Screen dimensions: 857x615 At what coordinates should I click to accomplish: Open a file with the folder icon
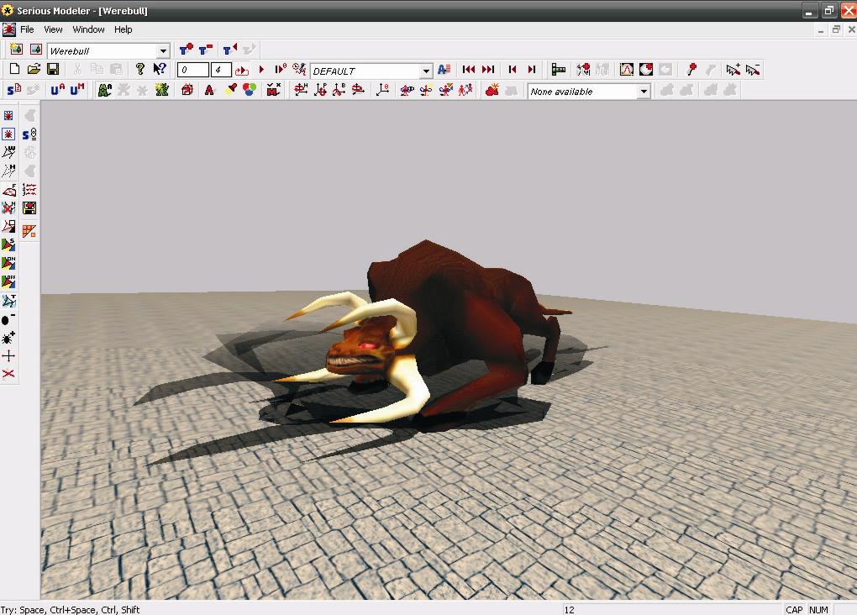[34, 69]
